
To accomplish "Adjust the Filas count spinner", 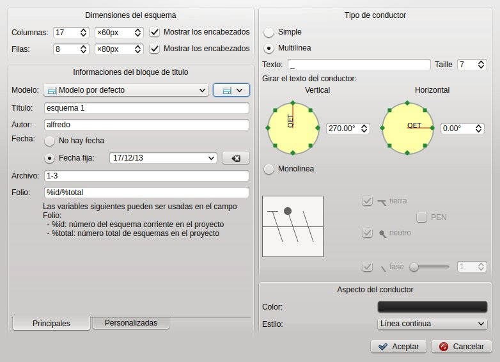I will 71,49.
